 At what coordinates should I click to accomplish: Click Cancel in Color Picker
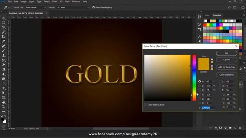(226, 60)
